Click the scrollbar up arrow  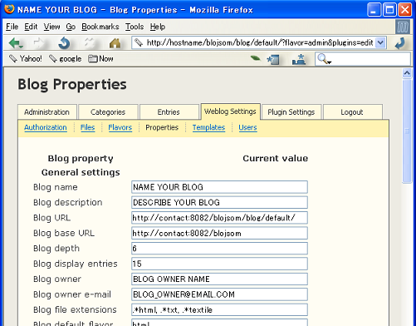407,73
